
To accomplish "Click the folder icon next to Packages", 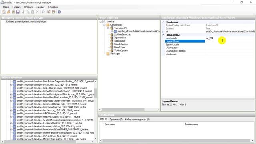I will tap(108, 54).
